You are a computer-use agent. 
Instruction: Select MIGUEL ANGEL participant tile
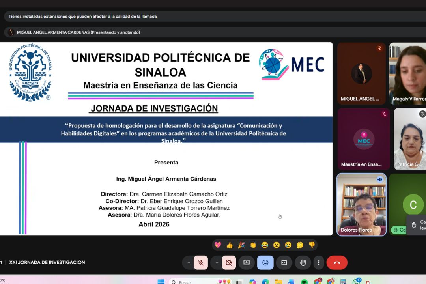point(361,73)
